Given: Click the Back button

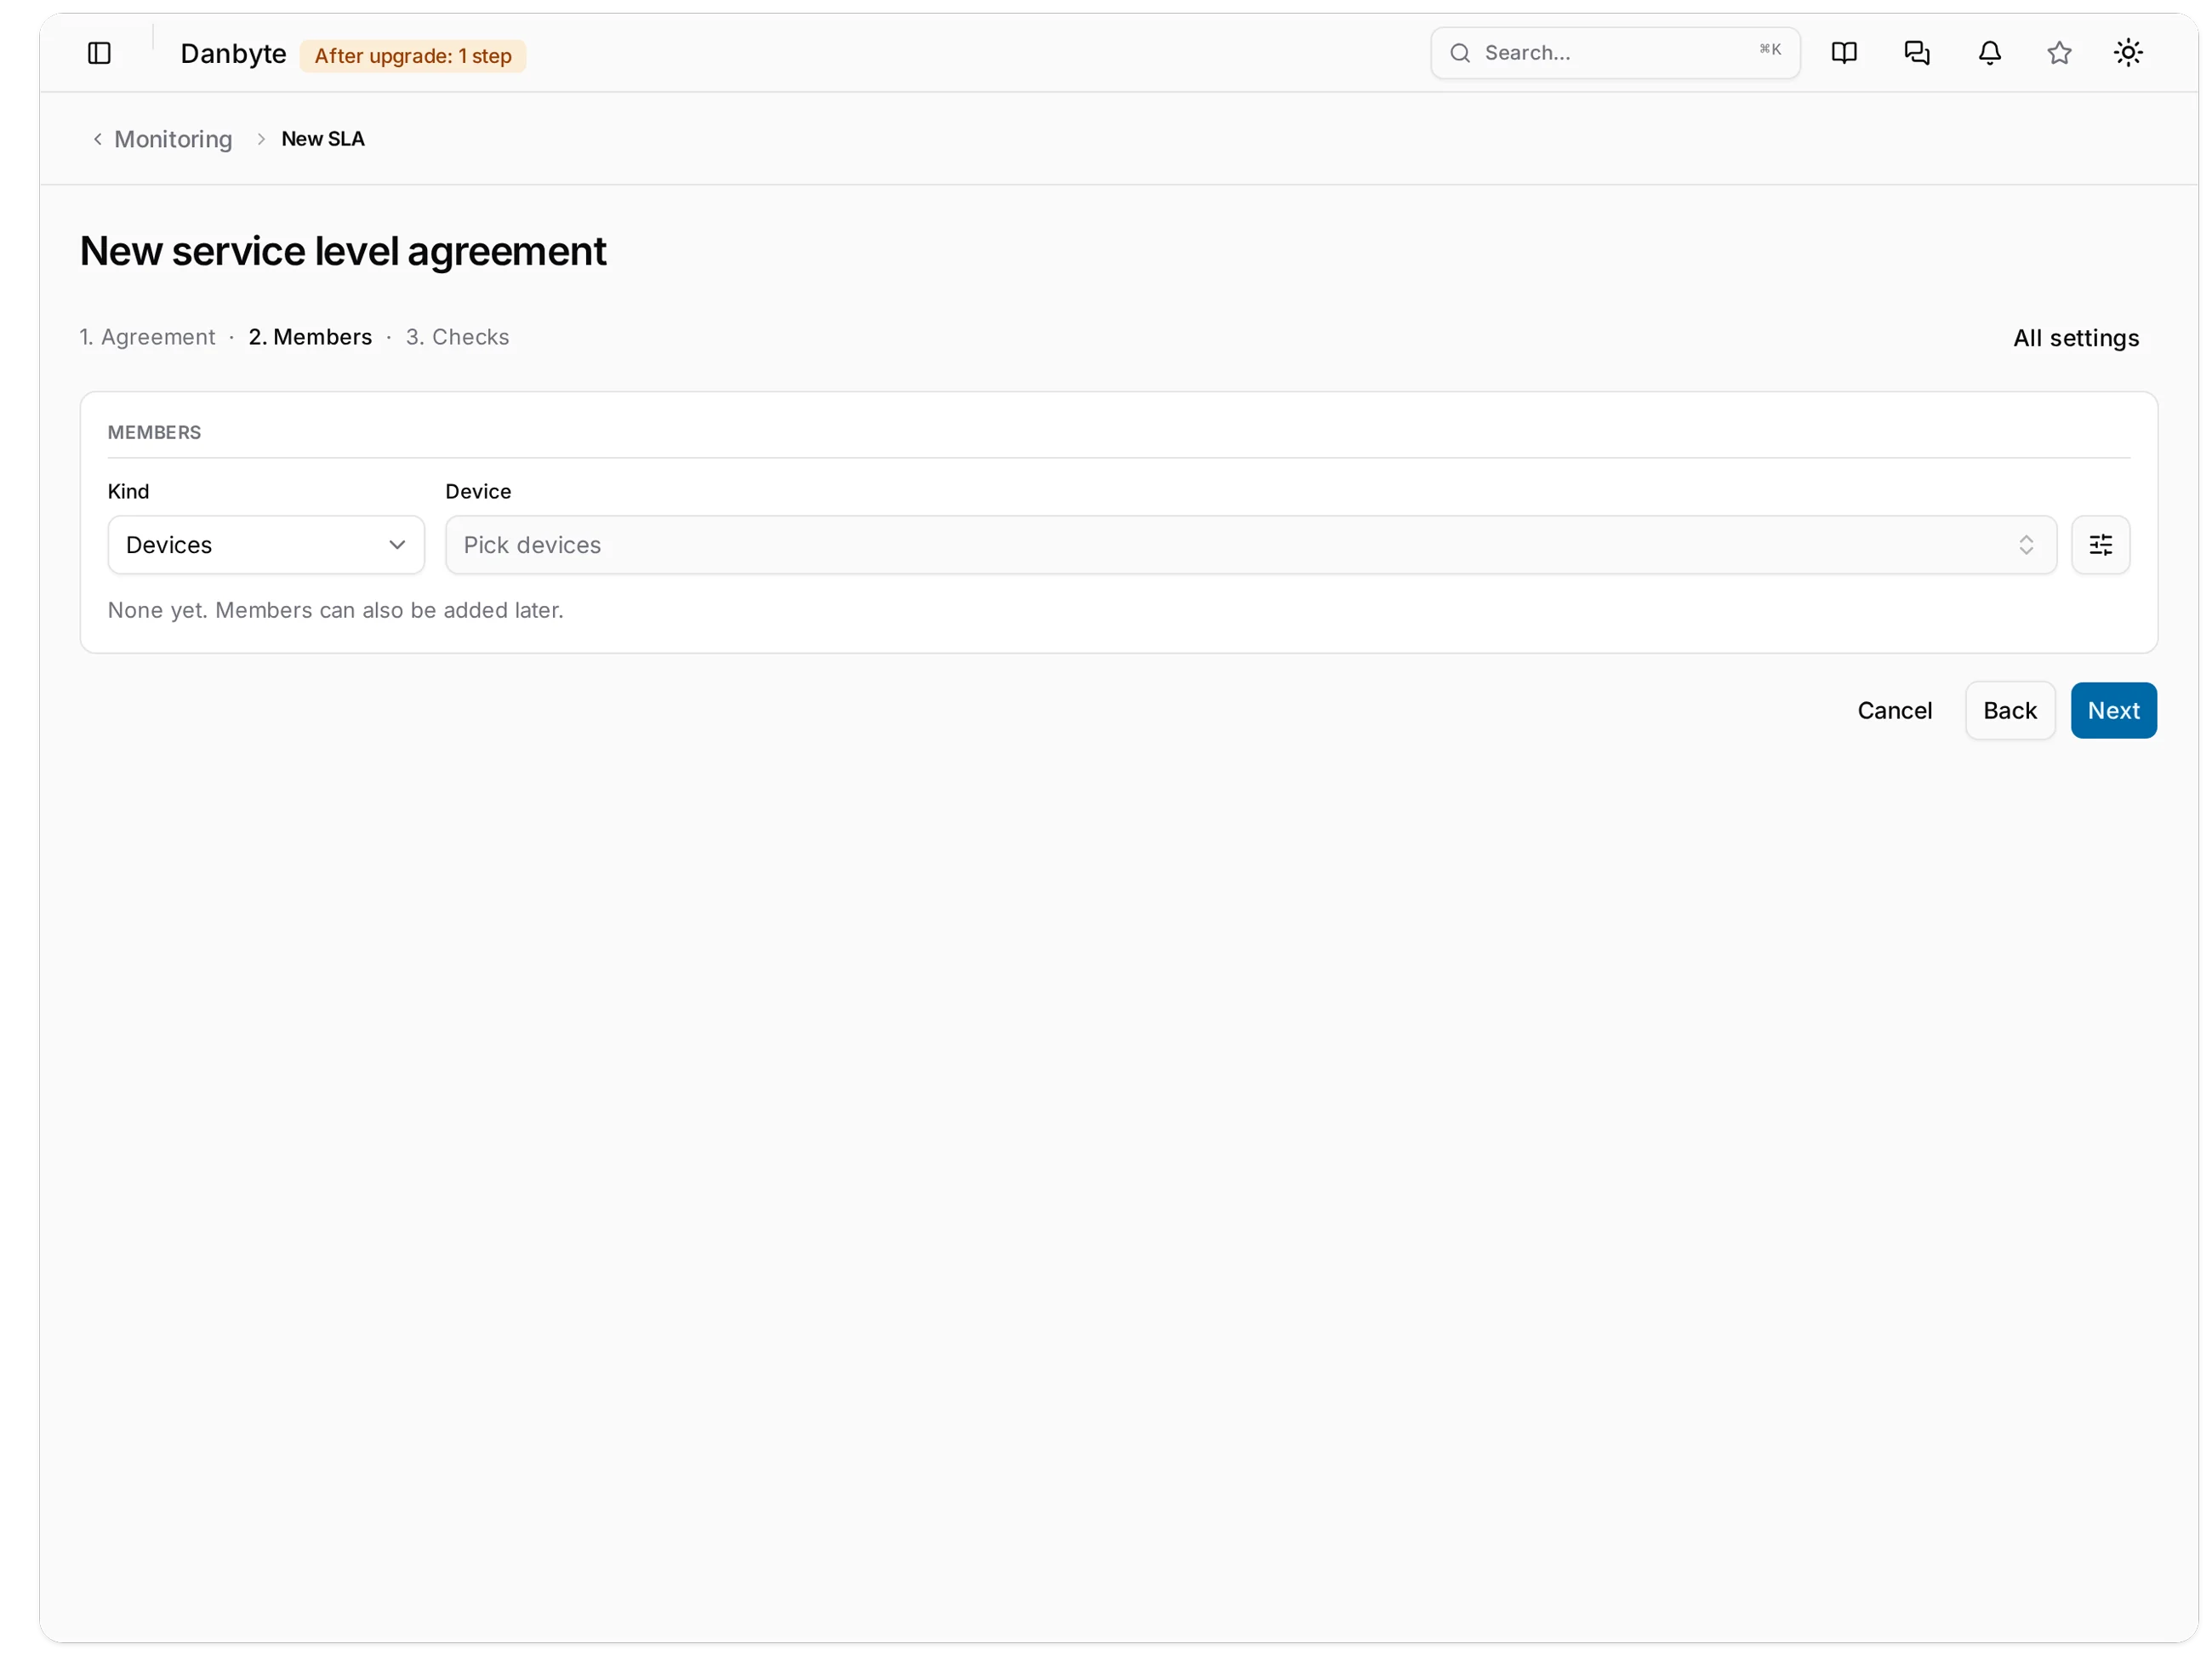Looking at the screenshot, I should click(2009, 711).
